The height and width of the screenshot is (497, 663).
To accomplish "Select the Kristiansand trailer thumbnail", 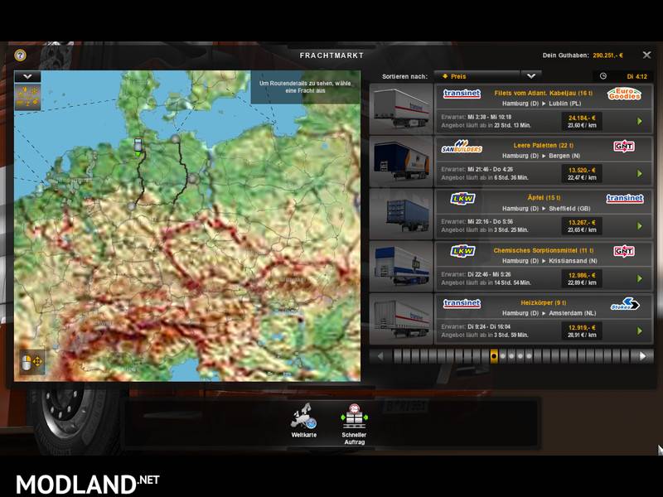I will coord(401,266).
